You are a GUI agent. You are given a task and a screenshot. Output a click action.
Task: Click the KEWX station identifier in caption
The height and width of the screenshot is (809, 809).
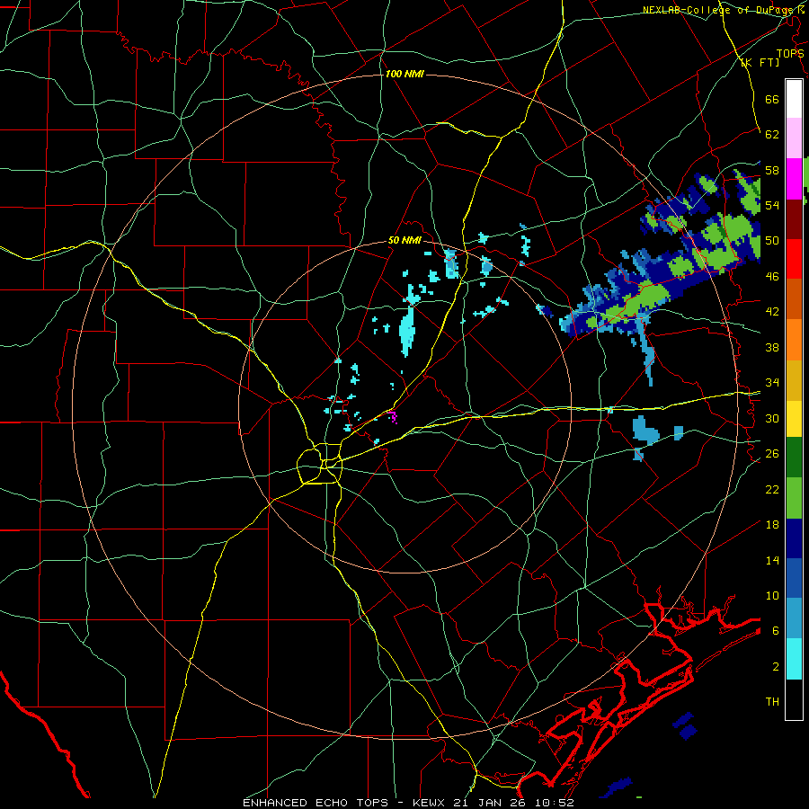click(x=431, y=803)
